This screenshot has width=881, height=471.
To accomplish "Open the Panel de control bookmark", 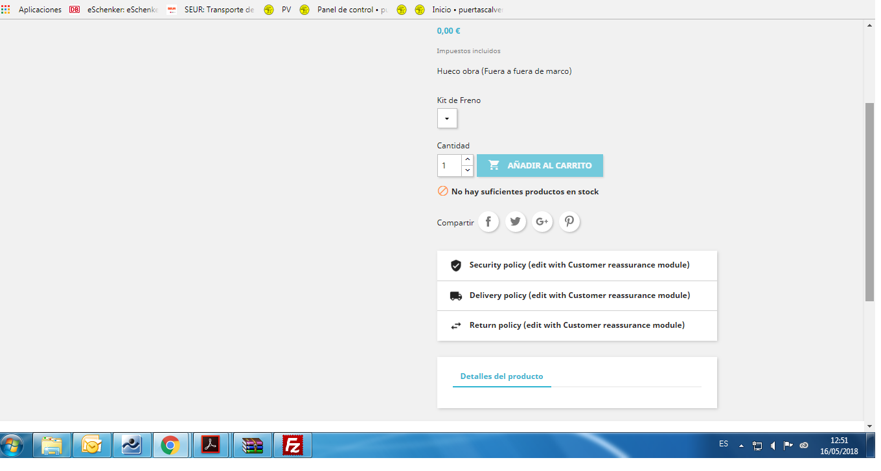I will coord(344,10).
